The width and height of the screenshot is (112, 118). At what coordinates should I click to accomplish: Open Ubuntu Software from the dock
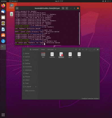pyautogui.click(x=3, y=35)
